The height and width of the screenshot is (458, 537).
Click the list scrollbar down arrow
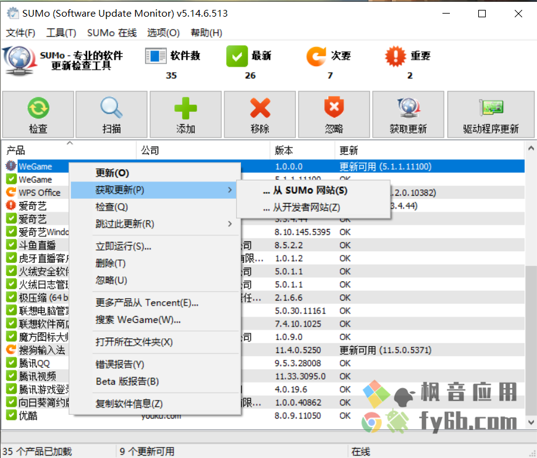pyautogui.click(x=530, y=422)
